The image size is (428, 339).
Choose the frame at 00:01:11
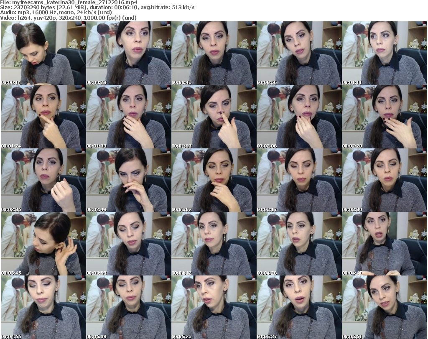[384, 53]
